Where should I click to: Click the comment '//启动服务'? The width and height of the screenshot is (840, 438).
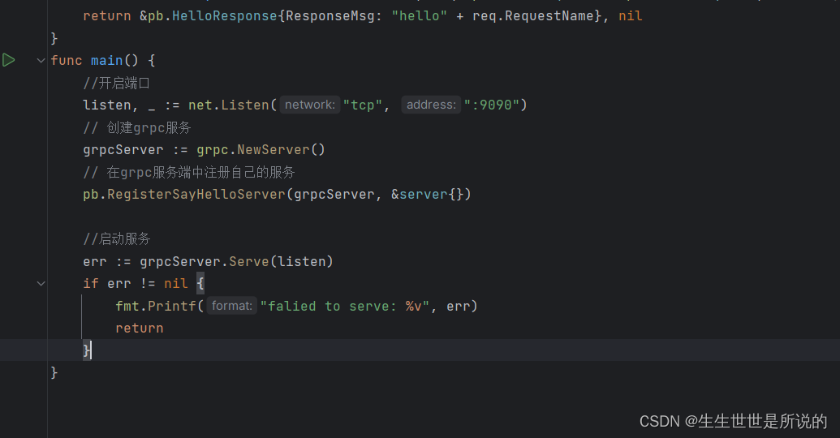pyautogui.click(x=116, y=238)
